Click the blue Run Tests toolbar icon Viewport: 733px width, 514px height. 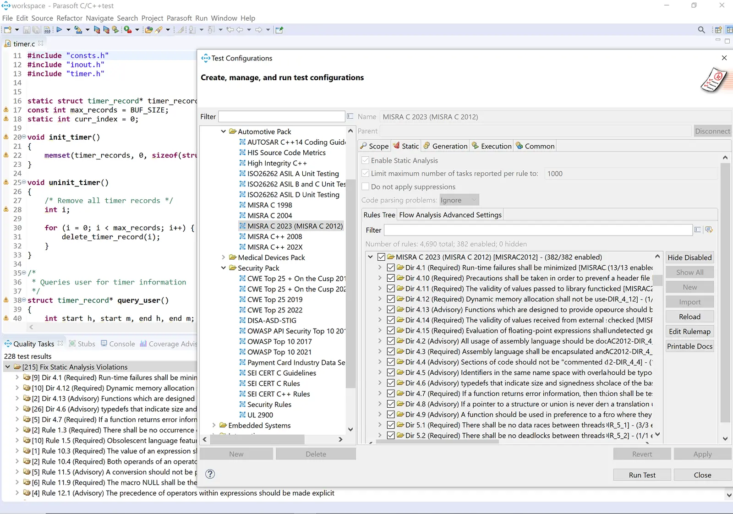59,30
